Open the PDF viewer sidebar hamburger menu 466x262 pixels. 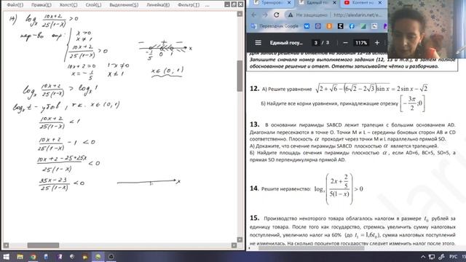258,43
